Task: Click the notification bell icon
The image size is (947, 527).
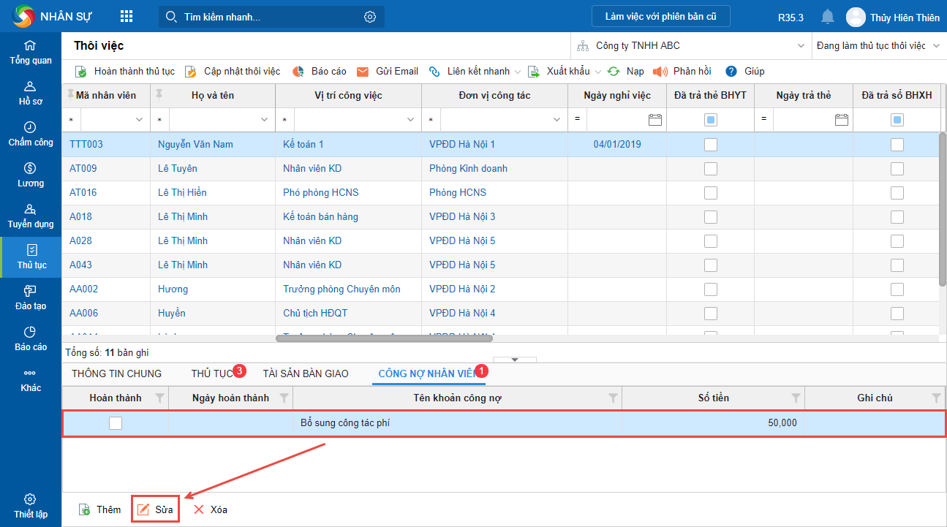Action: (x=827, y=17)
